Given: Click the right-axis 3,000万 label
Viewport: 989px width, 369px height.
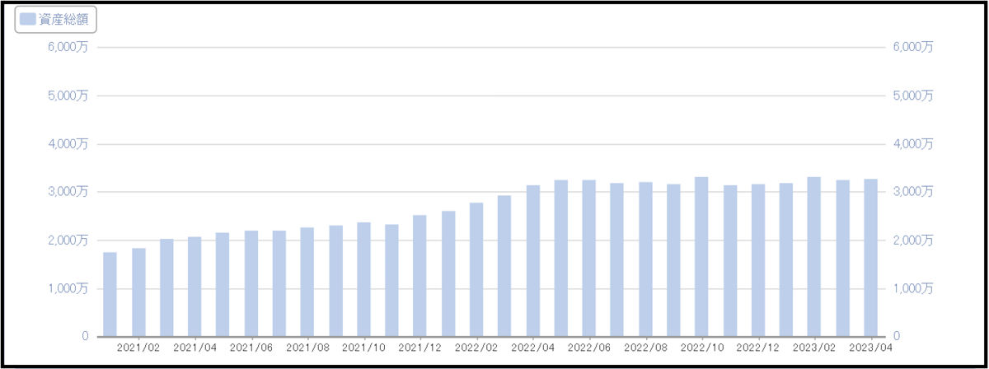Looking at the screenshot, I should pos(914,192).
